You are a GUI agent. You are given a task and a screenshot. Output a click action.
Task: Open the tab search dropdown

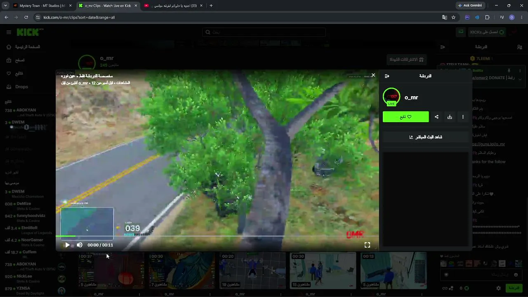click(x=5, y=6)
